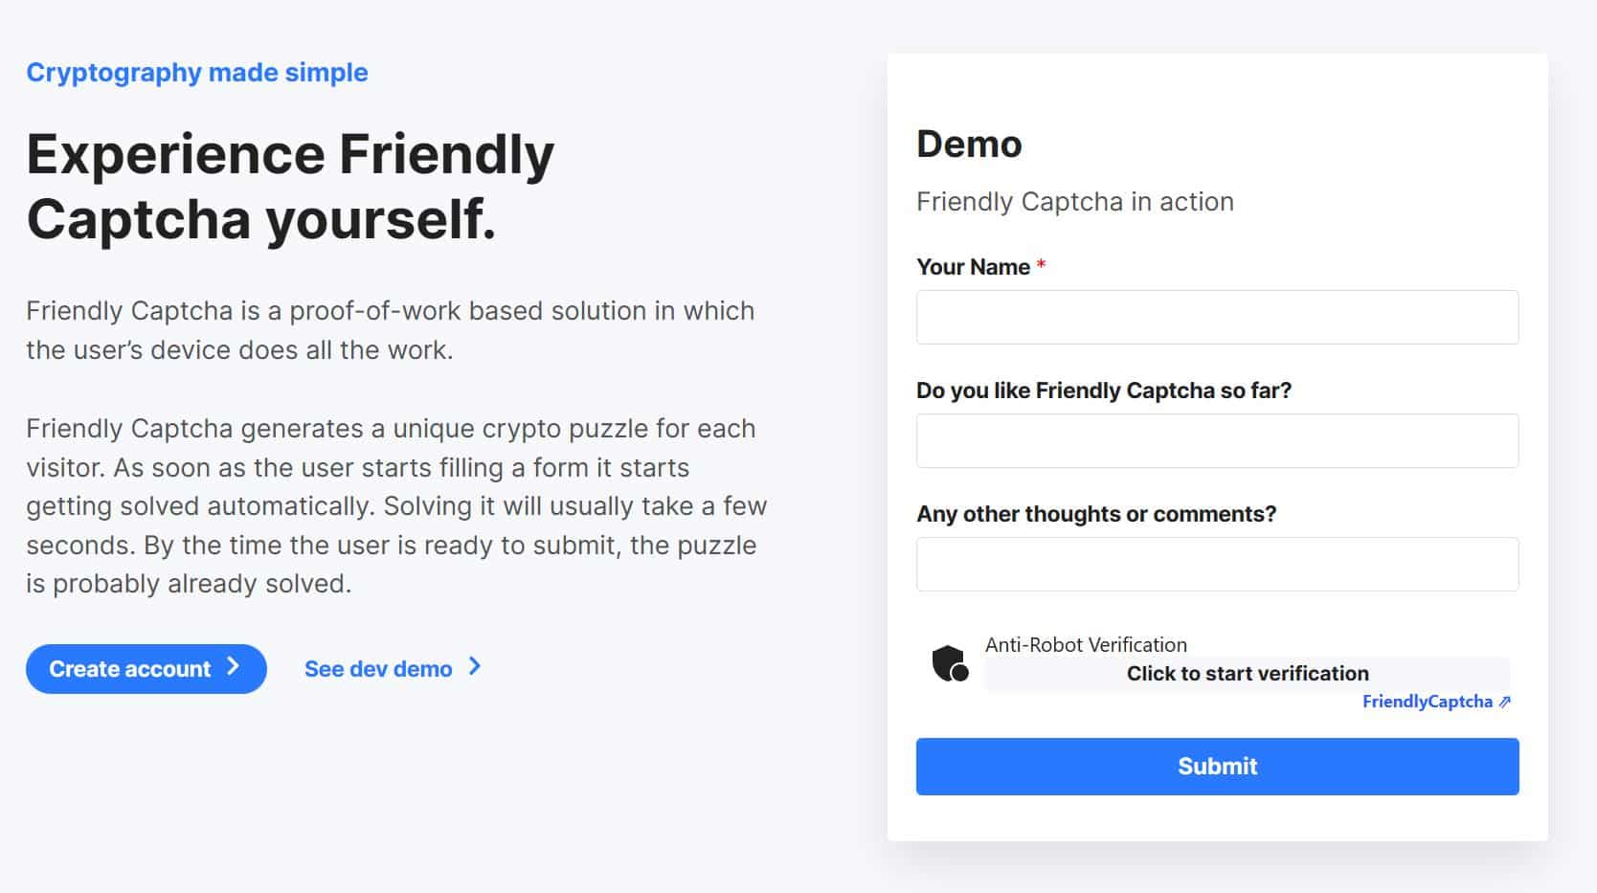Click the Friendly Captcha in action subtitle

click(x=1074, y=201)
